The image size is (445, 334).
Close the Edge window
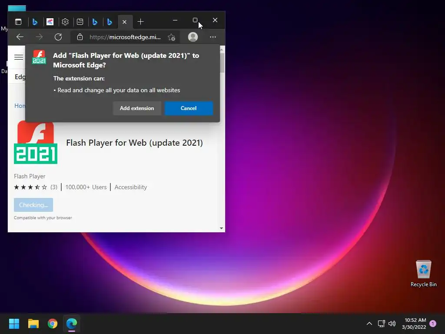pos(215,20)
